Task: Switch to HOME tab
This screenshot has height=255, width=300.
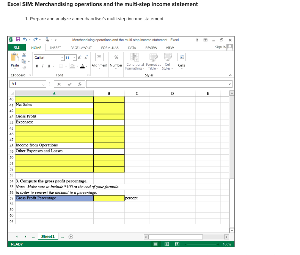Action: click(x=36, y=48)
